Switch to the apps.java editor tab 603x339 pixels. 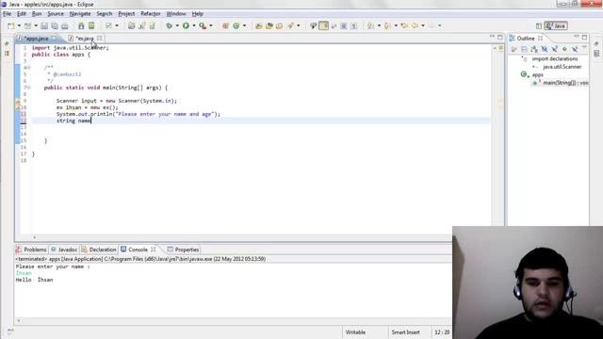36,39
